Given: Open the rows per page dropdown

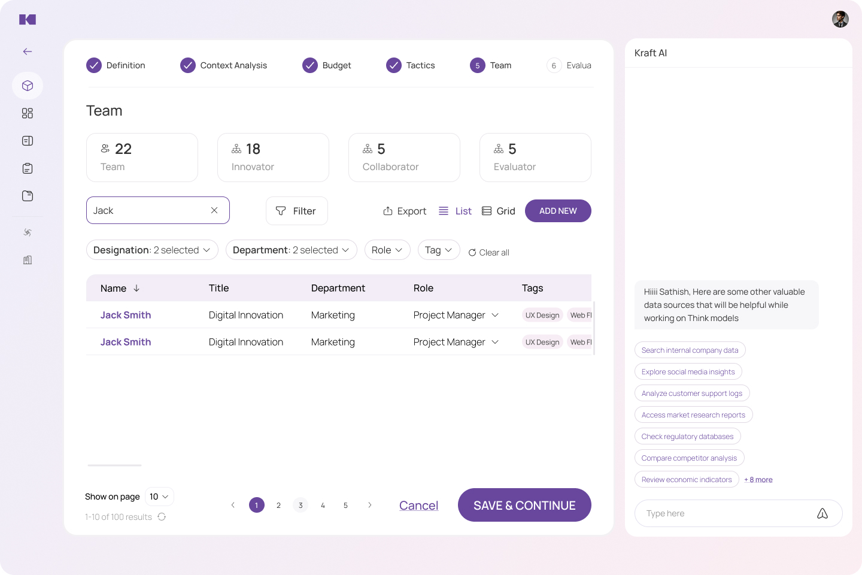Looking at the screenshot, I should 159,497.
